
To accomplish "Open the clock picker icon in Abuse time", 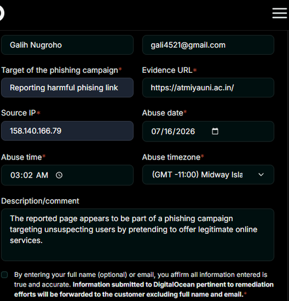I will 59,175.
